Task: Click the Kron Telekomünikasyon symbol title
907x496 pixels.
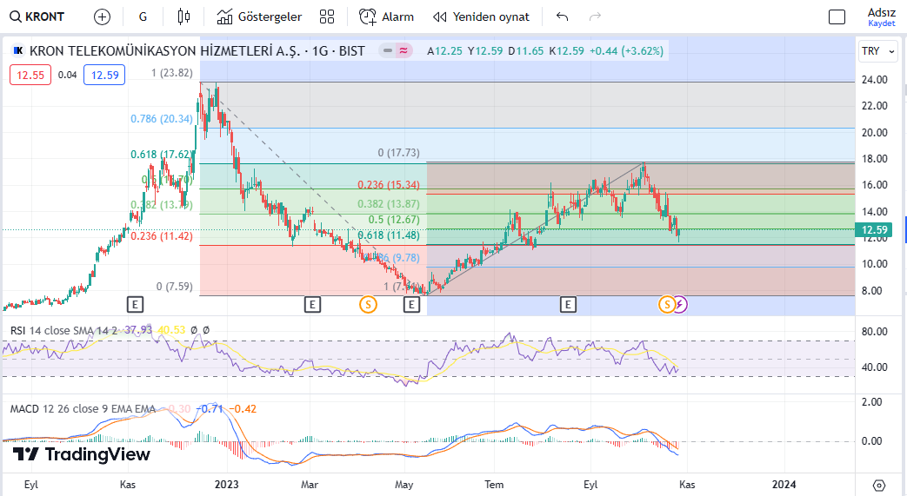Action: (197, 51)
